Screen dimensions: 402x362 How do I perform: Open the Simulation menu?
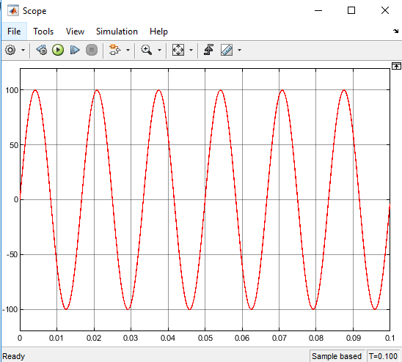click(x=117, y=32)
